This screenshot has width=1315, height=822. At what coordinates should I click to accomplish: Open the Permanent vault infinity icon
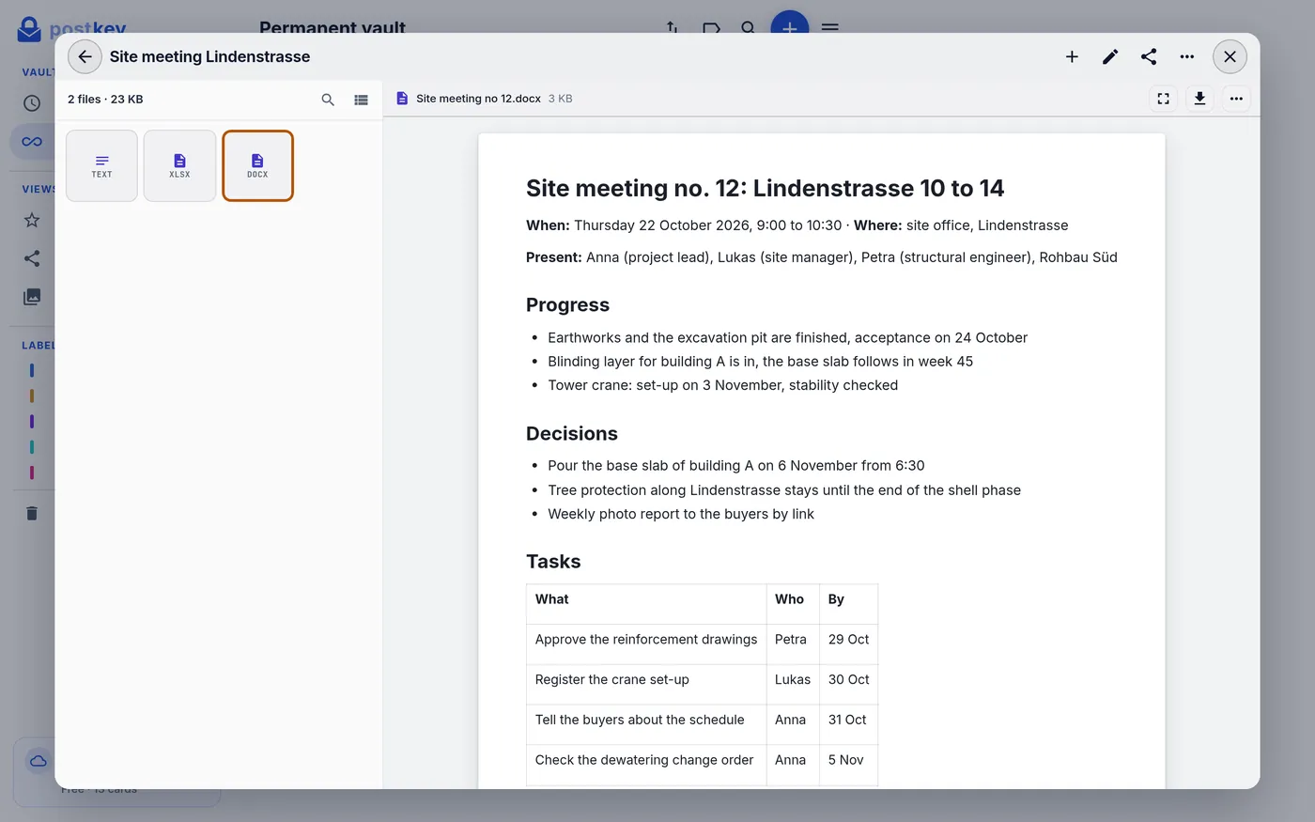click(x=32, y=142)
